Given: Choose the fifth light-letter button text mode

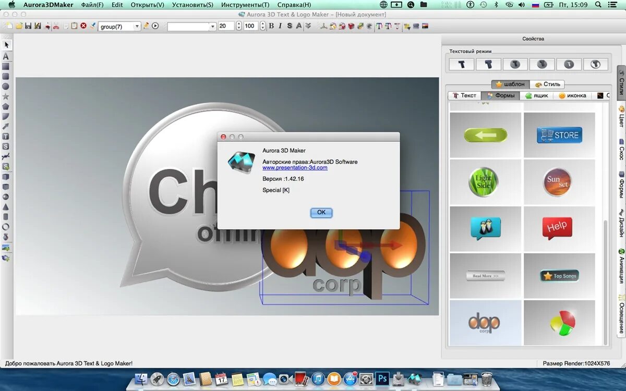Looking at the screenshot, I should point(569,64).
